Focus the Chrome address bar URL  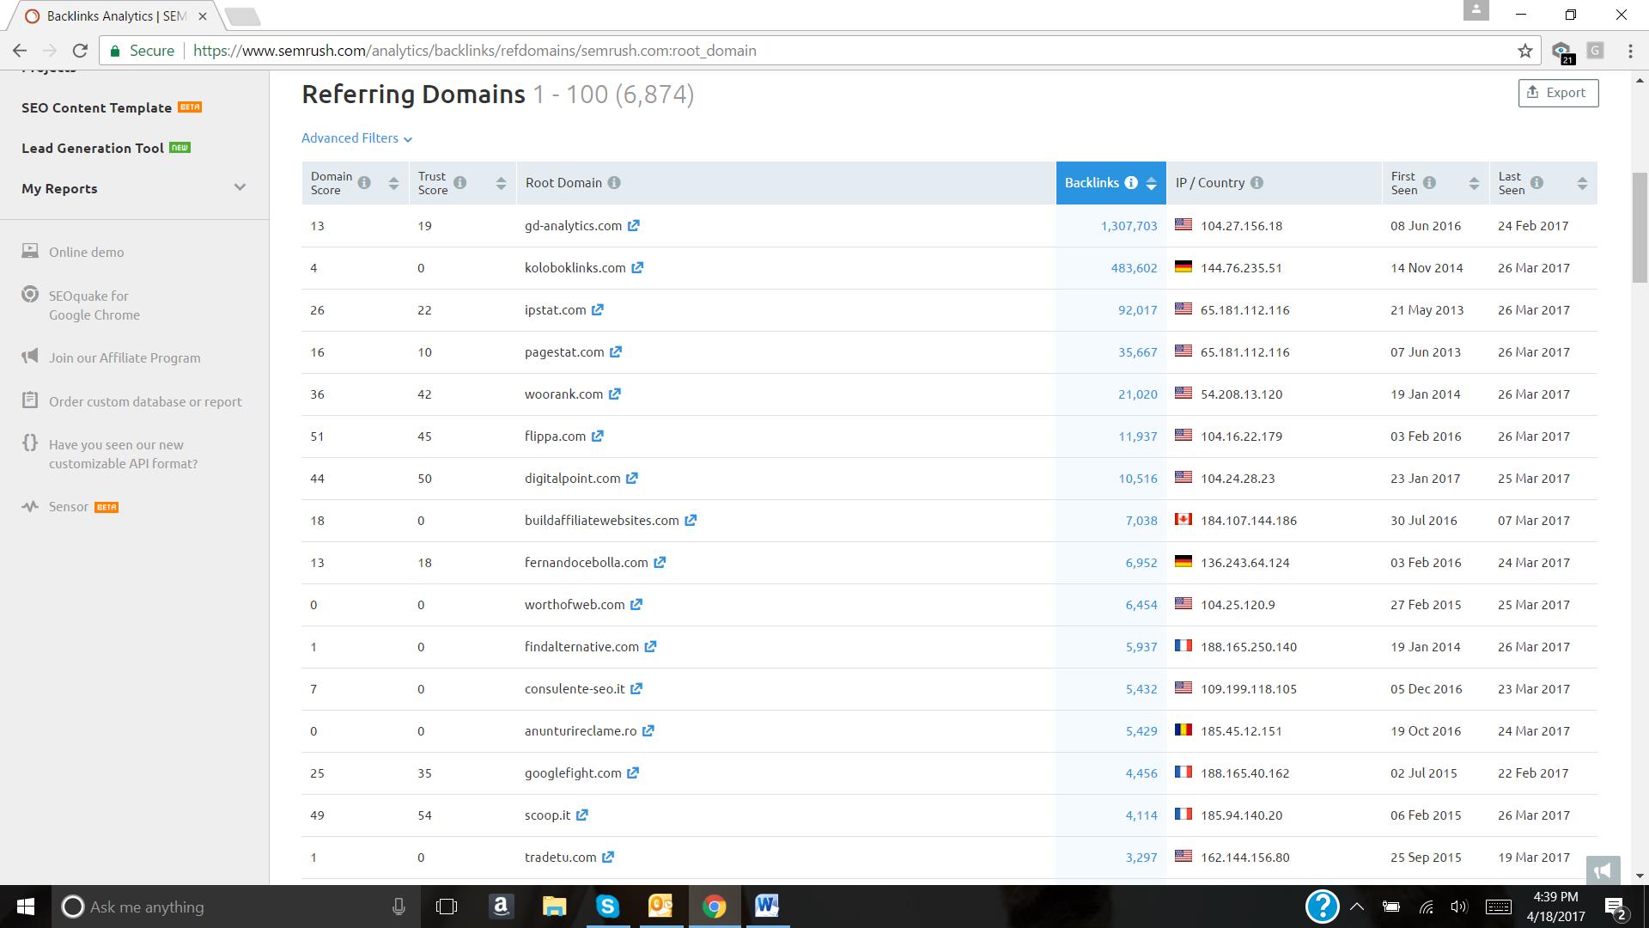point(475,51)
